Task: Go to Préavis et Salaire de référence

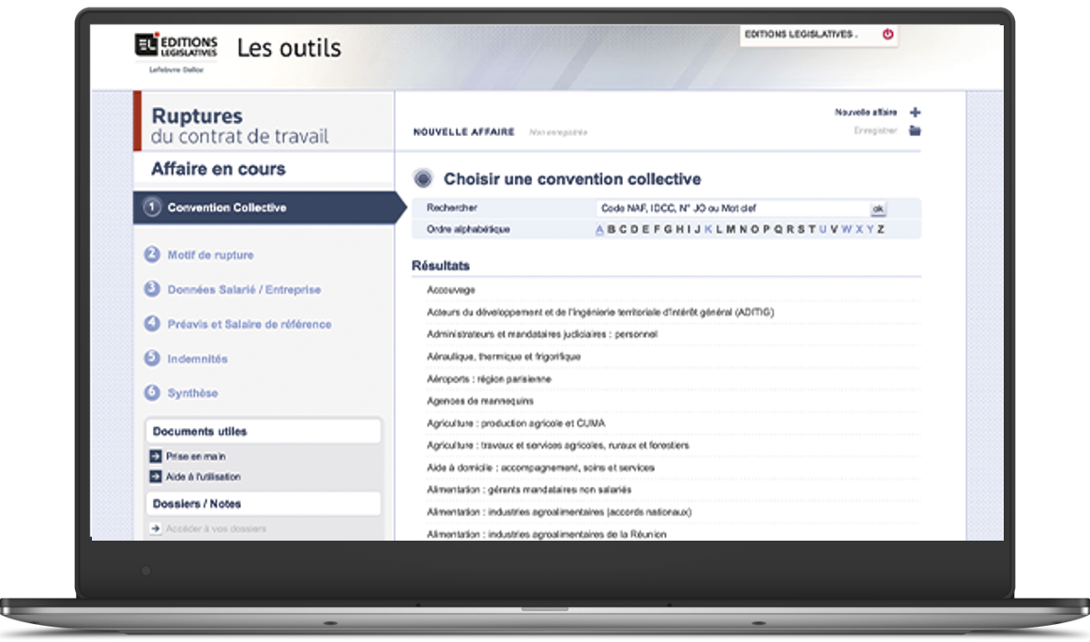Action: (249, 324)
